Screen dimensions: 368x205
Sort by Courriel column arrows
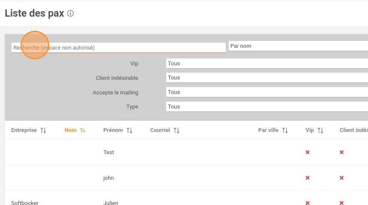pos(177,130)
